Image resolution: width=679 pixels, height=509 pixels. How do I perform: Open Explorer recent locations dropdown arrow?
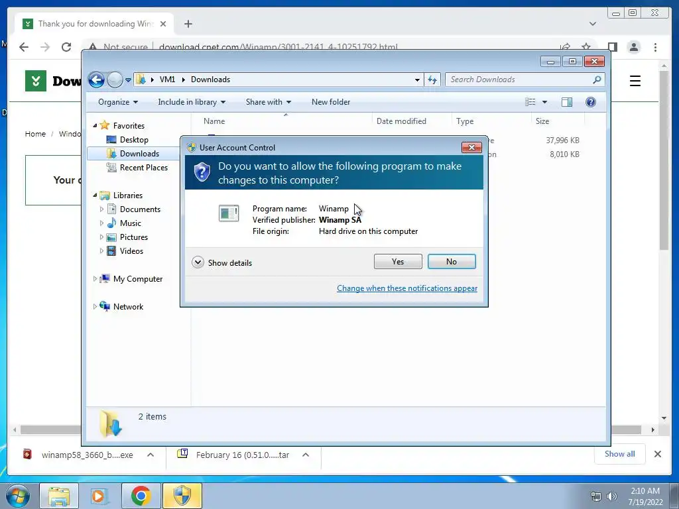(x=128, y=80)
